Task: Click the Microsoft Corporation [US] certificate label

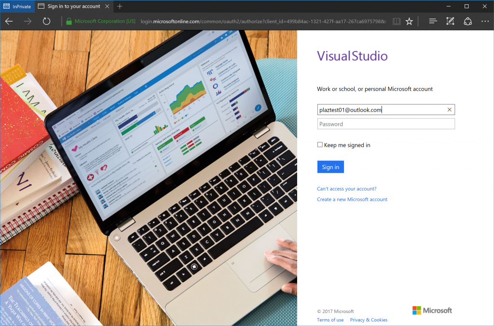Action: pyautogui.click(x=105, y=21)
